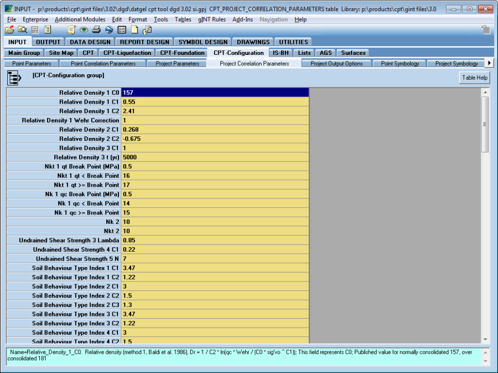Viewport: 498px width, 373px height.
Task: Click the eye preview icon in toolbar
Action: click(84, 30)
